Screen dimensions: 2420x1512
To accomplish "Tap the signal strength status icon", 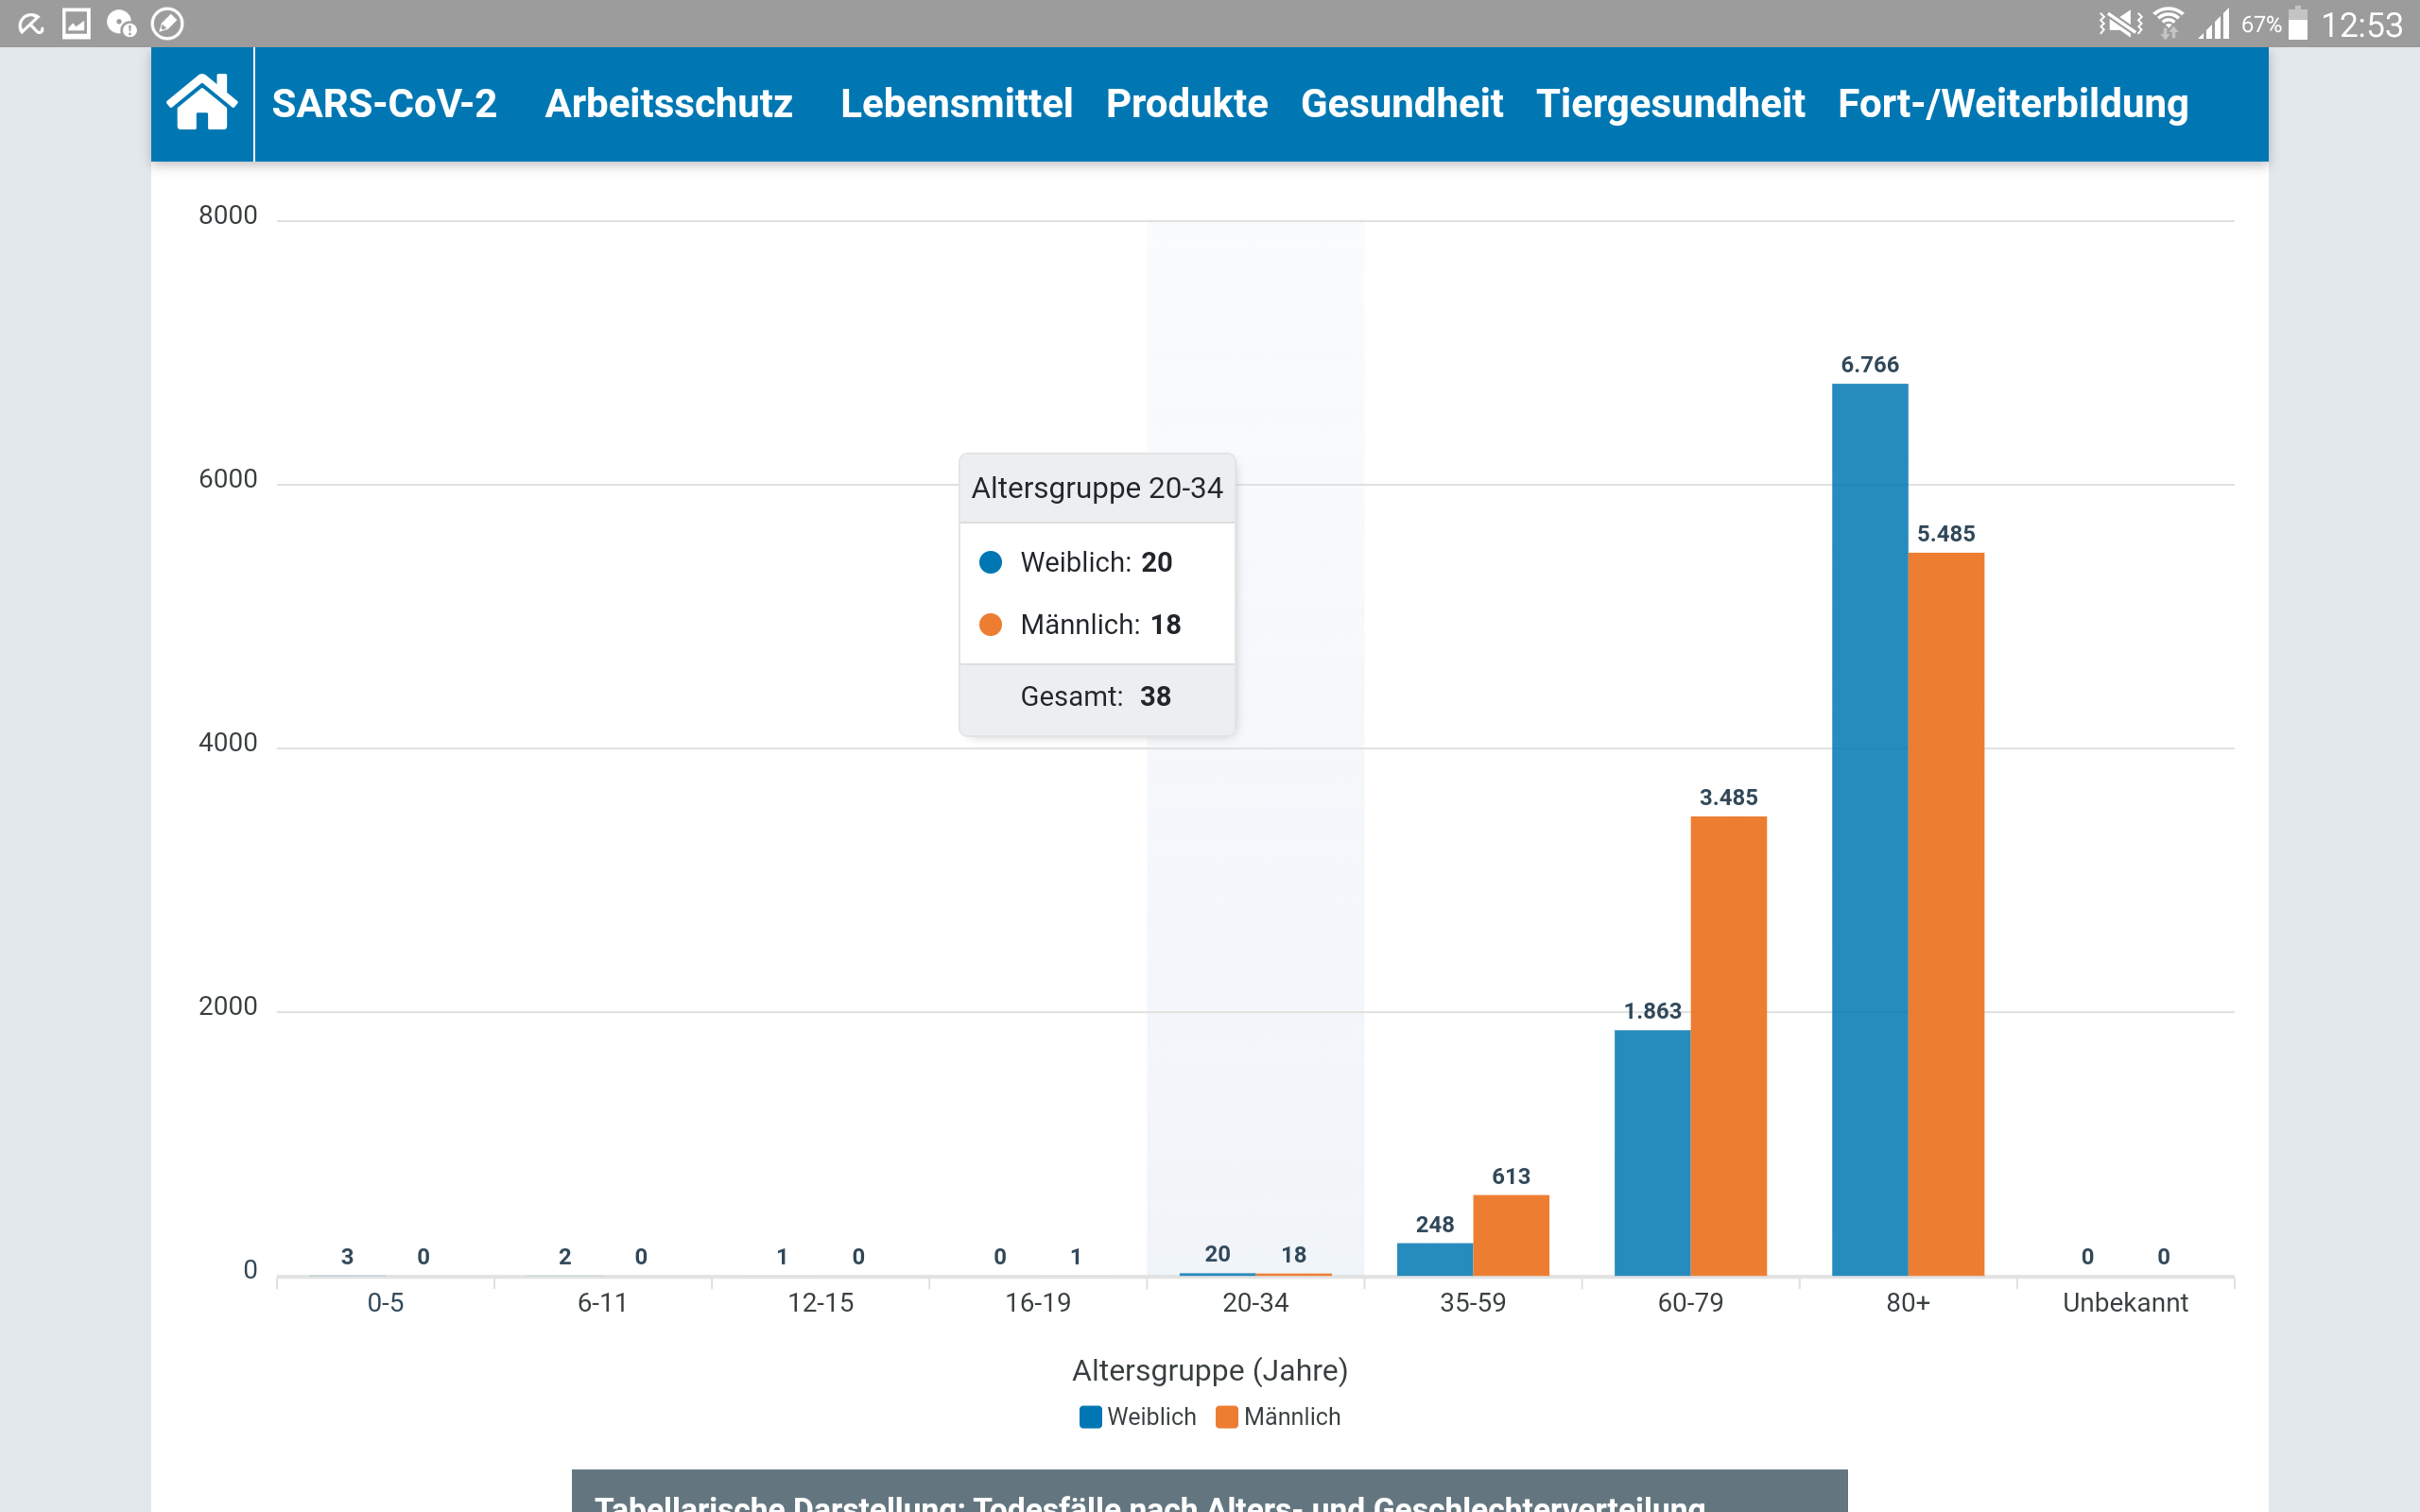I will 2214,23.
